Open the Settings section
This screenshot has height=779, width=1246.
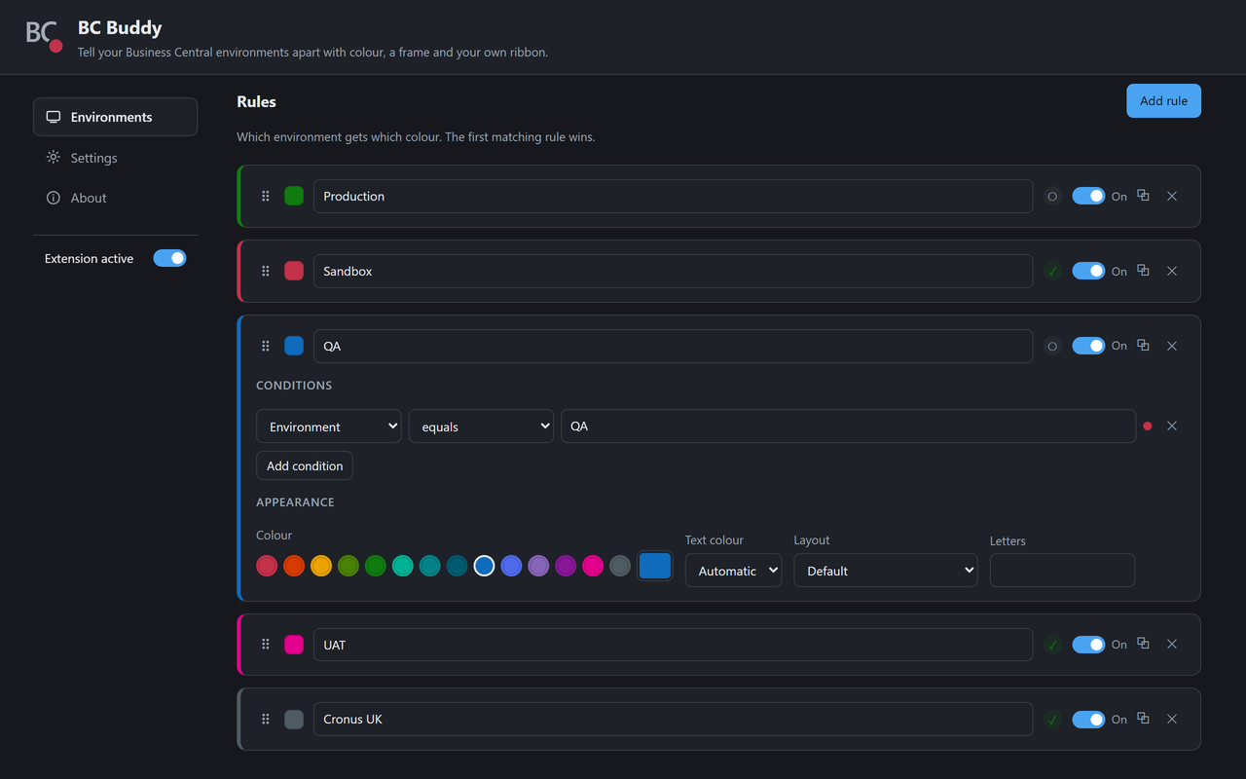pos(115,158)
